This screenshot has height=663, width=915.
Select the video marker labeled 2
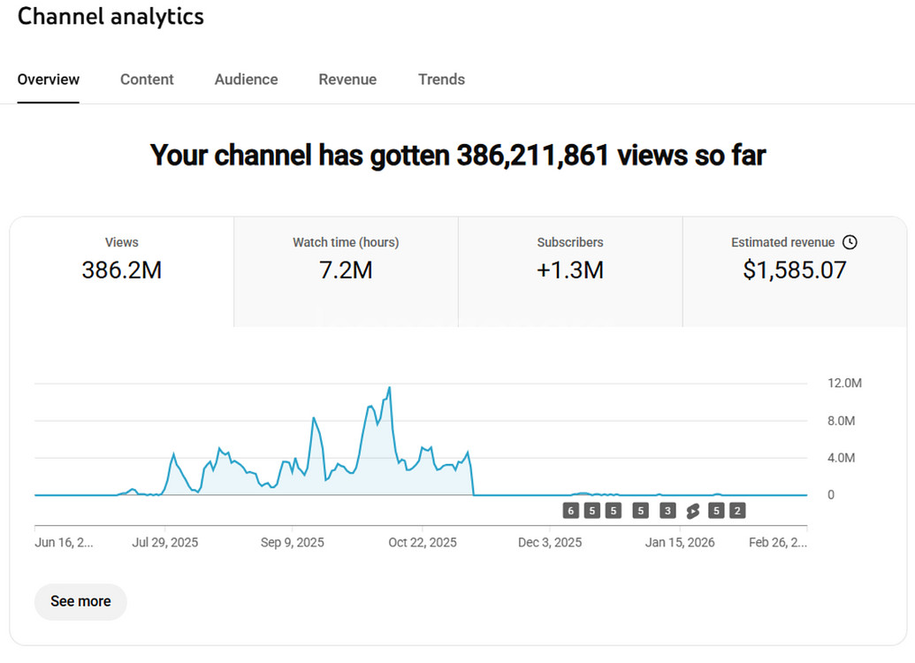pos(737,510)
